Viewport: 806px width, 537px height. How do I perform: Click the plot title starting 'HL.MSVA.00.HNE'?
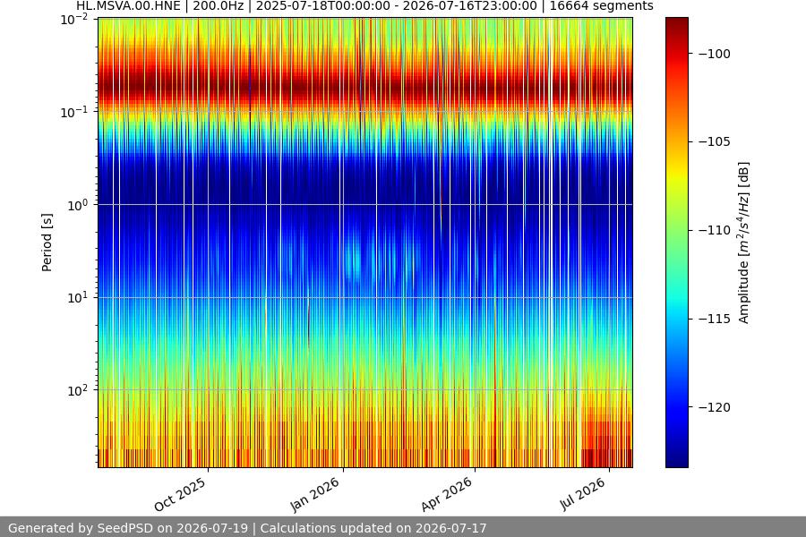click(x=364, y=6)
